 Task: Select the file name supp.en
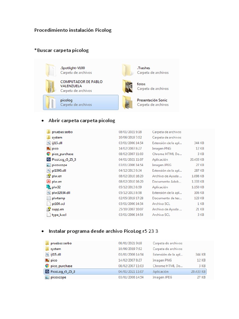point(58,209)
